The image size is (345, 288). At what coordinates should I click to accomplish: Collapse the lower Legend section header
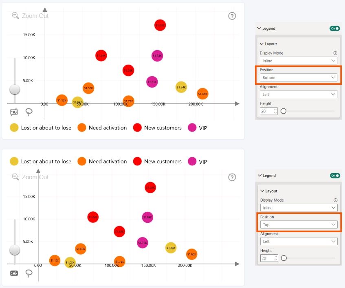pyautogui.click(x=267, y=175)
